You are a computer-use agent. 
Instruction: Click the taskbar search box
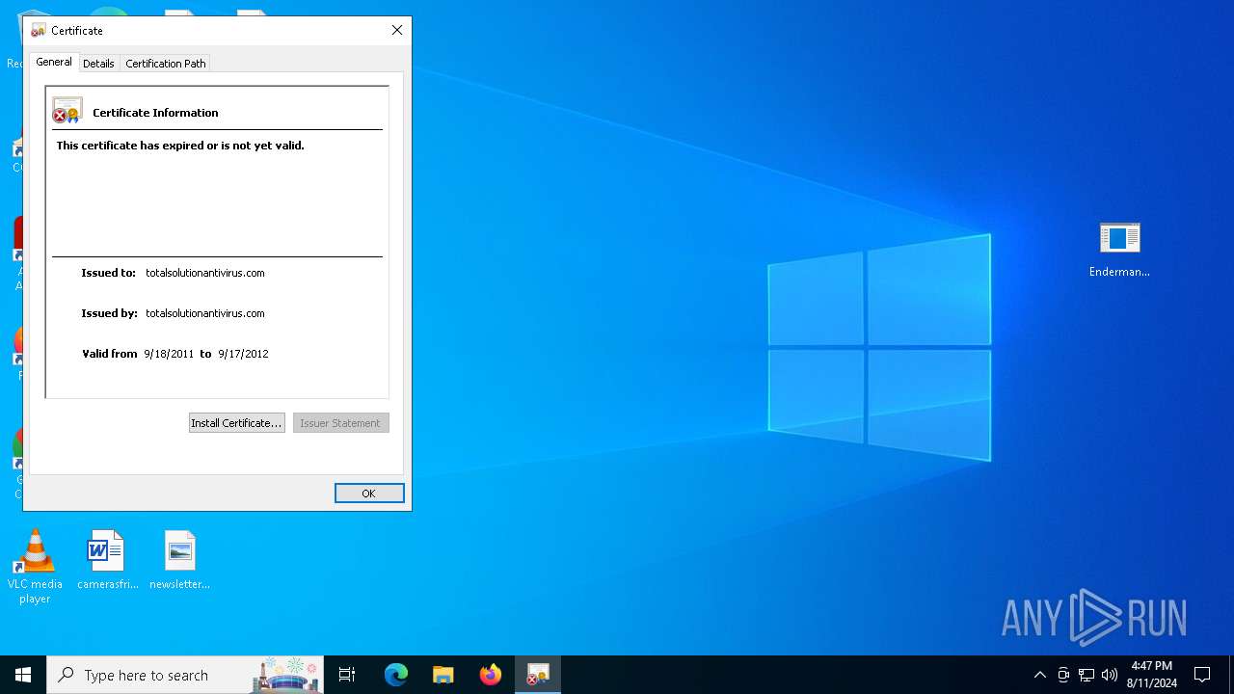point(186,675)
